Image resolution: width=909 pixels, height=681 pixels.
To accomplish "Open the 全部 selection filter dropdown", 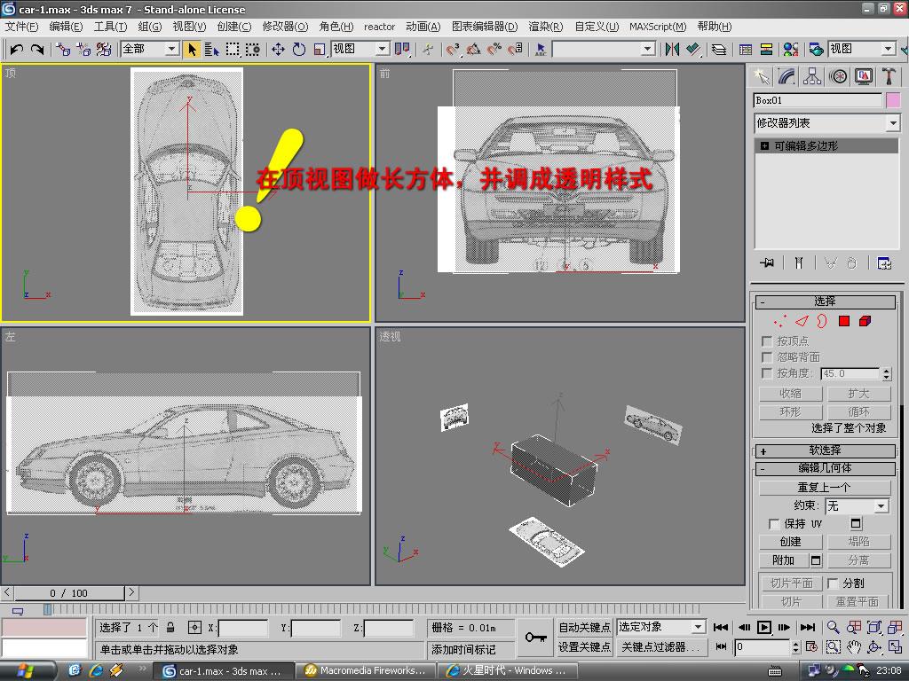I will [171, 50].
